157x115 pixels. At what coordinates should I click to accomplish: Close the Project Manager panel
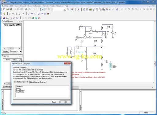(x=21, y=21)
